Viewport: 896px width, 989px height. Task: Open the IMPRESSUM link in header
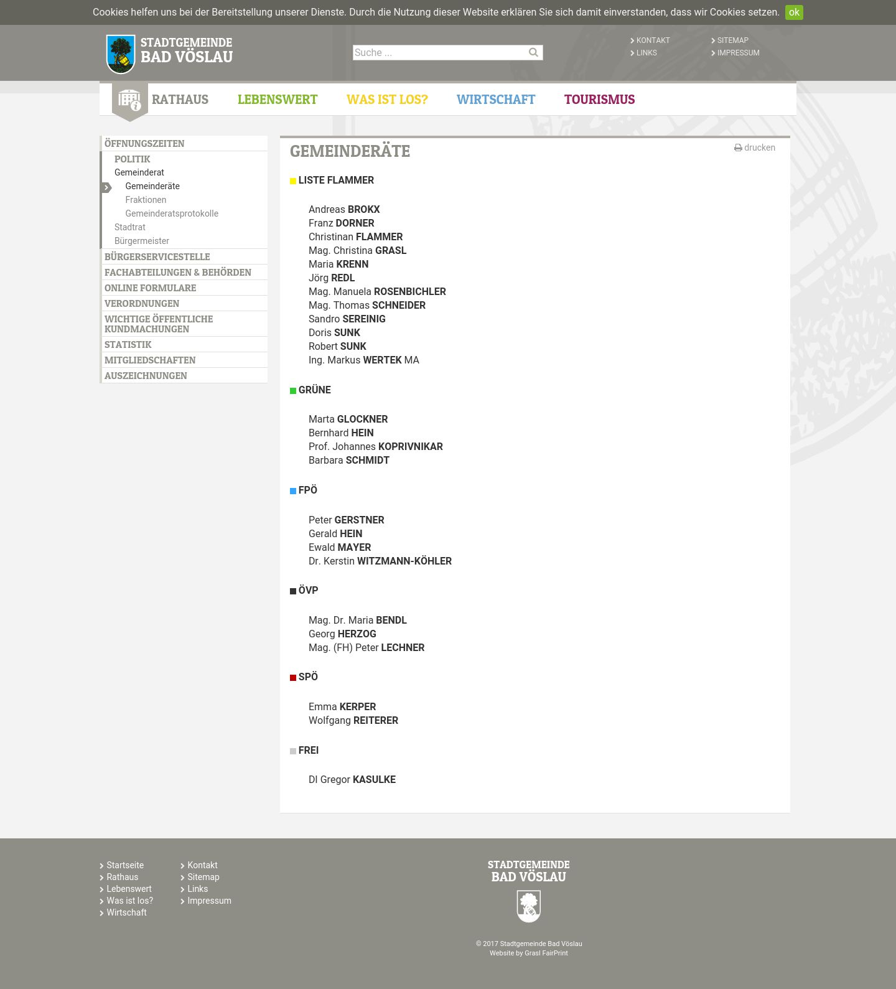coord(738,53)
